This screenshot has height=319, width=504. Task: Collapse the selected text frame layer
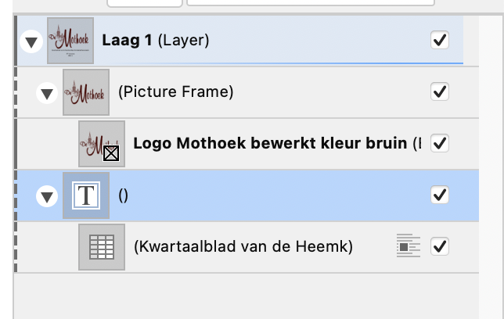[x=47, y=195]
